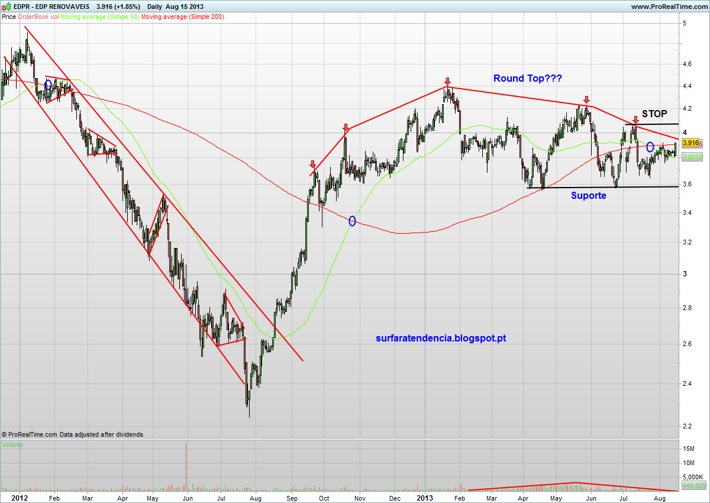Click the yellow 3.916 current price tag
This screenshot has width=710, height=503.
pyautogui.click(x=691, y=143)
